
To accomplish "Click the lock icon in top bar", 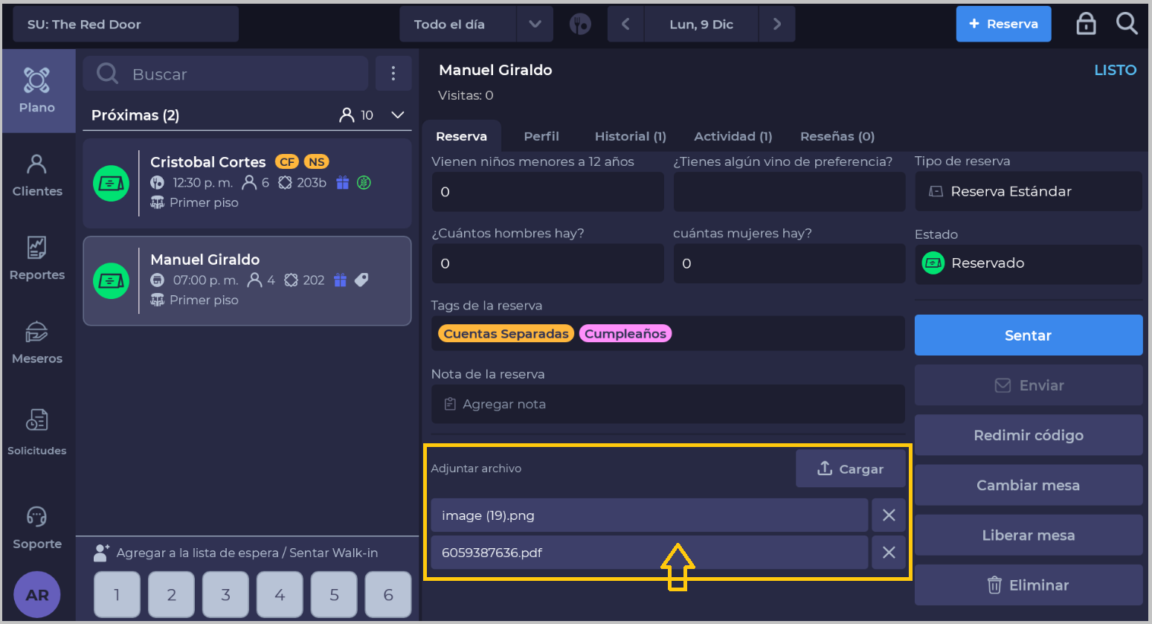I will [x=1086, y=24].
